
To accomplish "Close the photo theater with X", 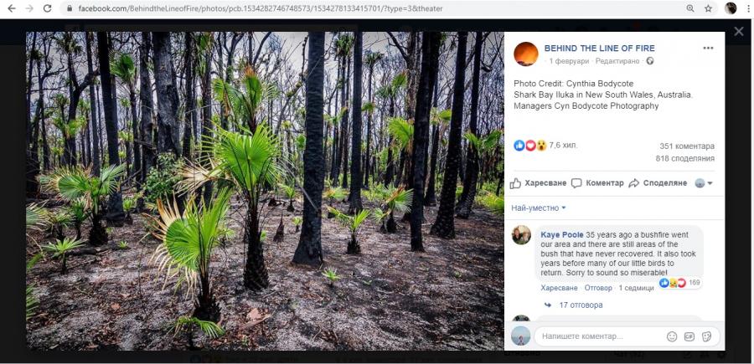I will coord(739,31).
